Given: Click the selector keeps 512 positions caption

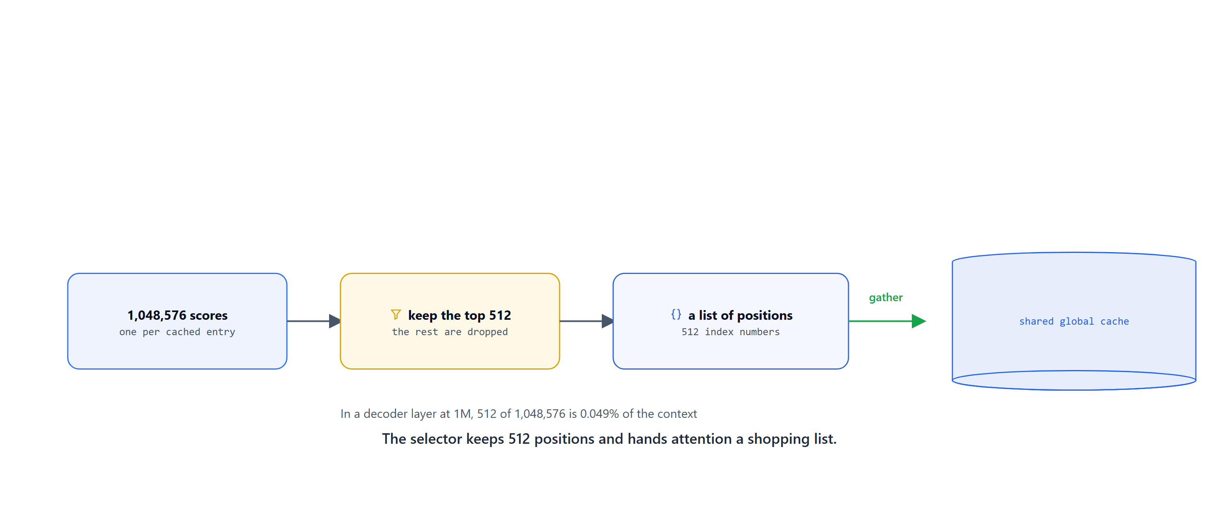Looking at the screenshot, I should point(609,439).
